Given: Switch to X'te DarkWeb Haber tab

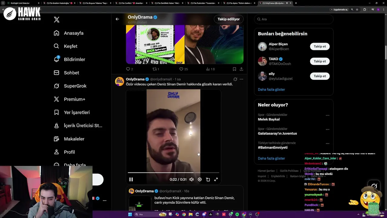Looking at the screenshot, I should click(x=168, y=3).
